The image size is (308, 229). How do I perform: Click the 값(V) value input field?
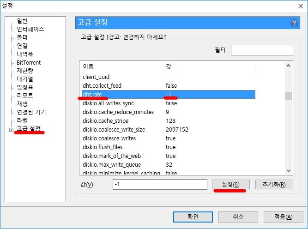point(160,184)
